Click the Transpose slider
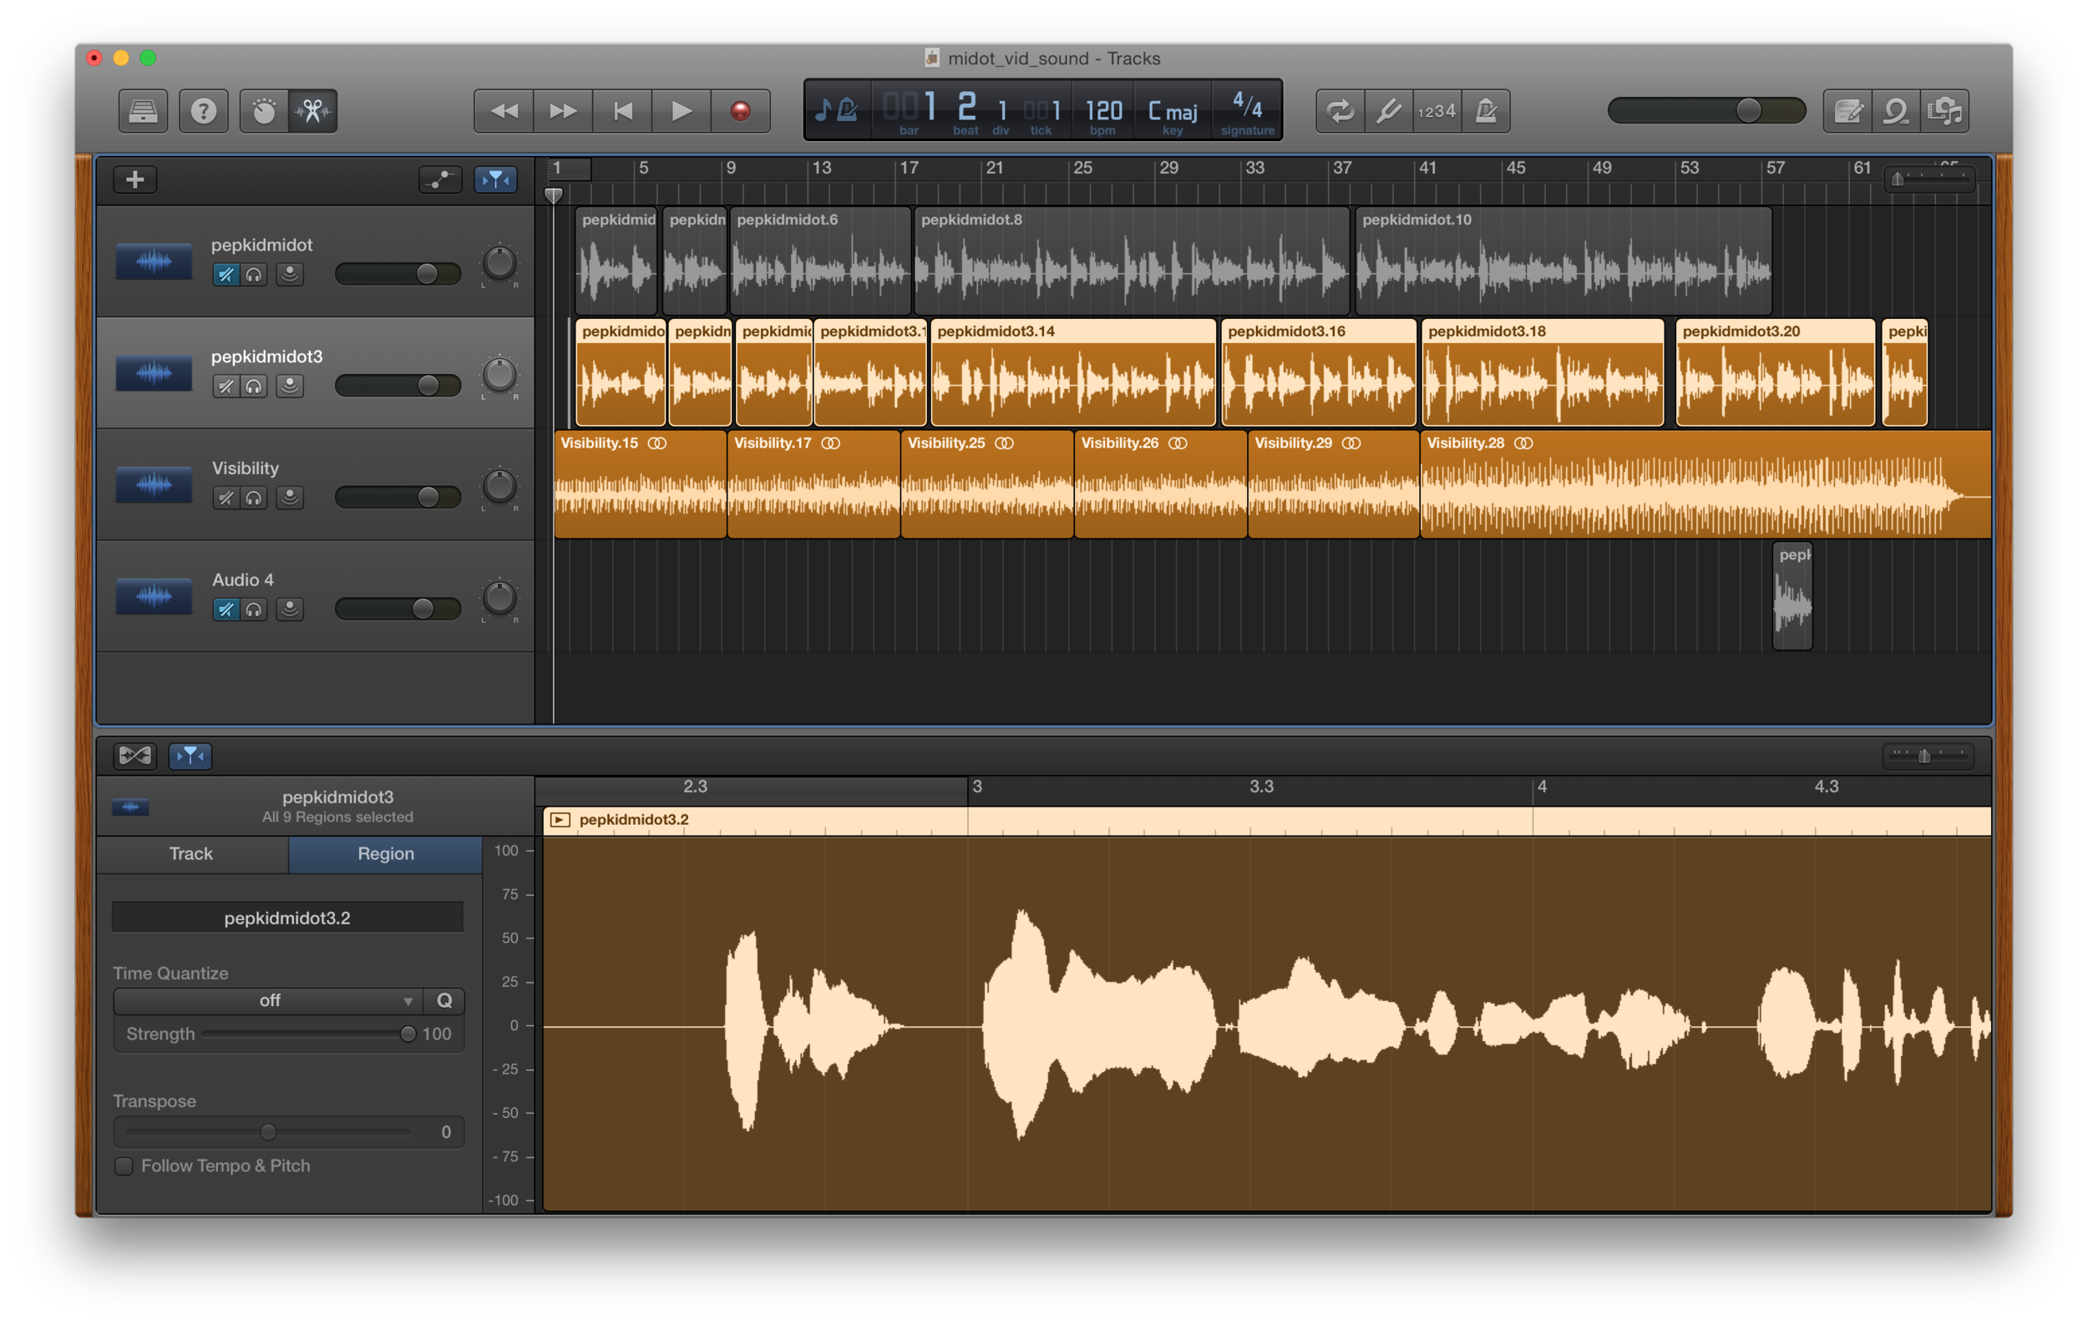This screenshot has width=2088, height=1325. [269, 1132]
